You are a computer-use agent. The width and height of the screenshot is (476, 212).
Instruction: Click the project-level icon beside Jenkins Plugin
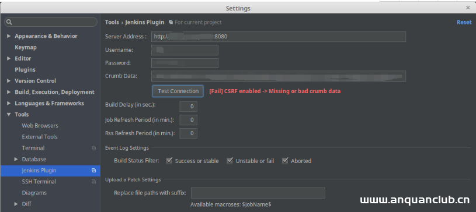click(x=94, y=171)
